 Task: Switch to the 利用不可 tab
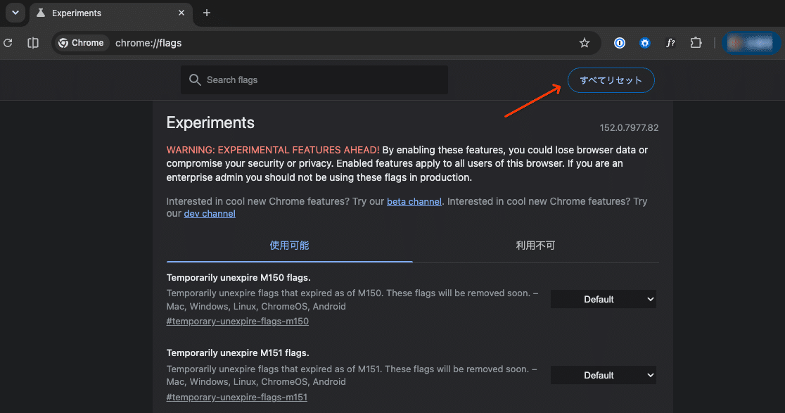pos(535,246)
